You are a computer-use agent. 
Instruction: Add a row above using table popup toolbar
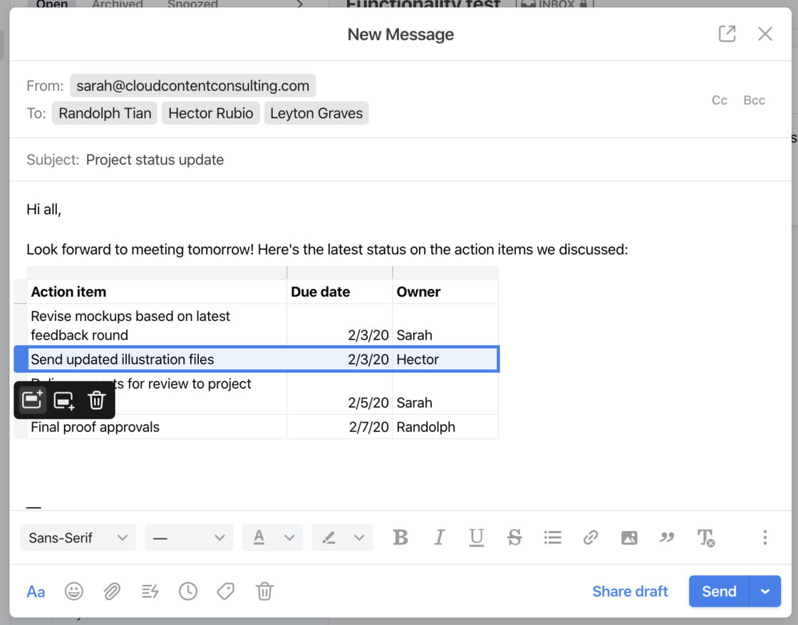pyautogui.click(x=31, y=399)
